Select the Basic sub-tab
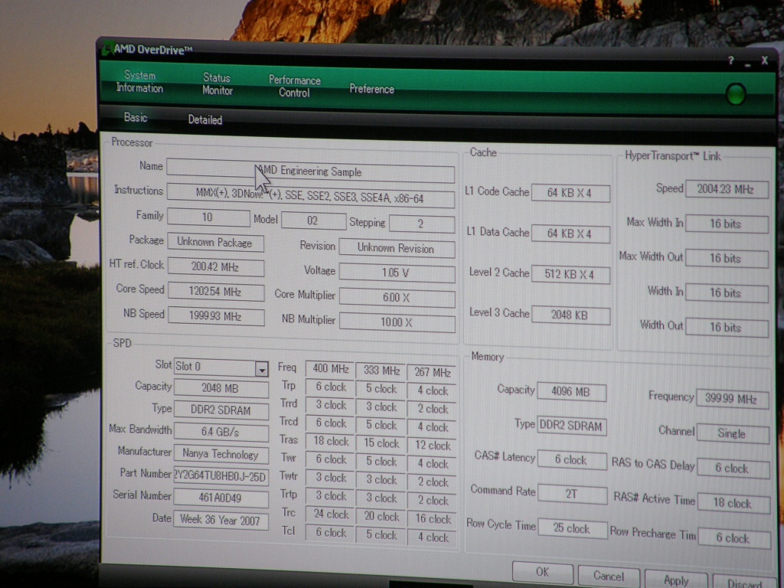 [x=136, y=117]
